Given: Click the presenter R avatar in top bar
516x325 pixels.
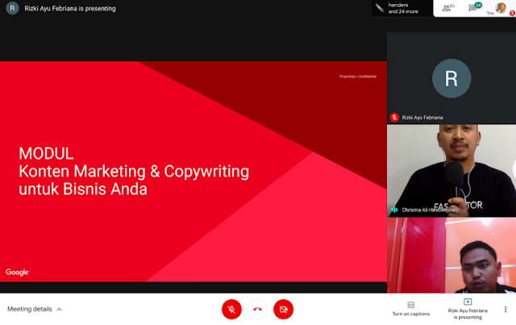Looking at the screenshot, I should coord(12,8).
